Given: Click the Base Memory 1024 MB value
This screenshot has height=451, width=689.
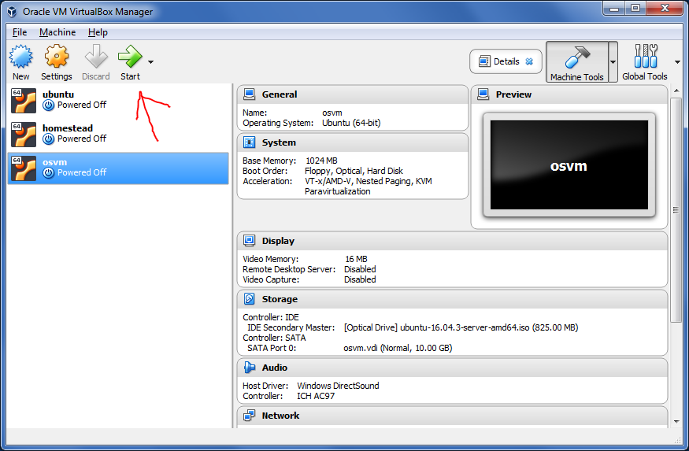Looking at the screenshot, I should point(321,161).
